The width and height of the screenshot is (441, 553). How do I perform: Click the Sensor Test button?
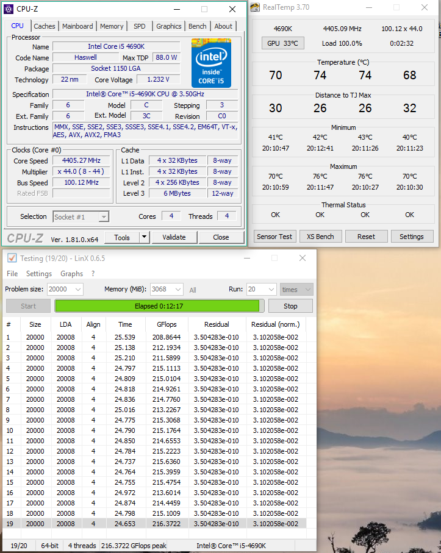click(x=274, y=237)
